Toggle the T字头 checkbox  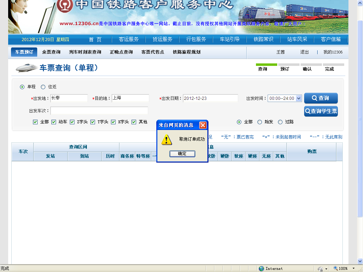tap(93, 122)
